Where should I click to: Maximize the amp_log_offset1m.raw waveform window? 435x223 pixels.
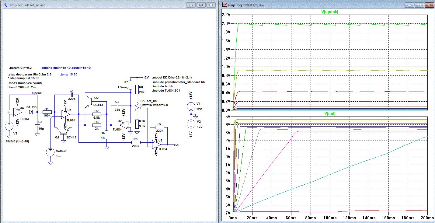[419, 5]
